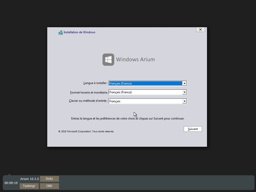The height and width of the screenshot is (192, 256).
Task: Open the Clavier ou méthode d'entrée dropdown arrow
Action: (184, 101)
